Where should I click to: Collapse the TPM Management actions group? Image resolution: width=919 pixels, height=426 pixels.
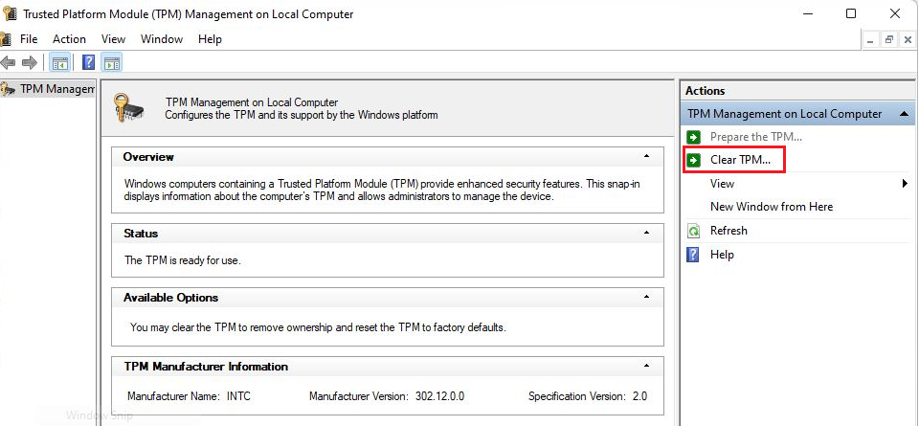tap(905, 114)
